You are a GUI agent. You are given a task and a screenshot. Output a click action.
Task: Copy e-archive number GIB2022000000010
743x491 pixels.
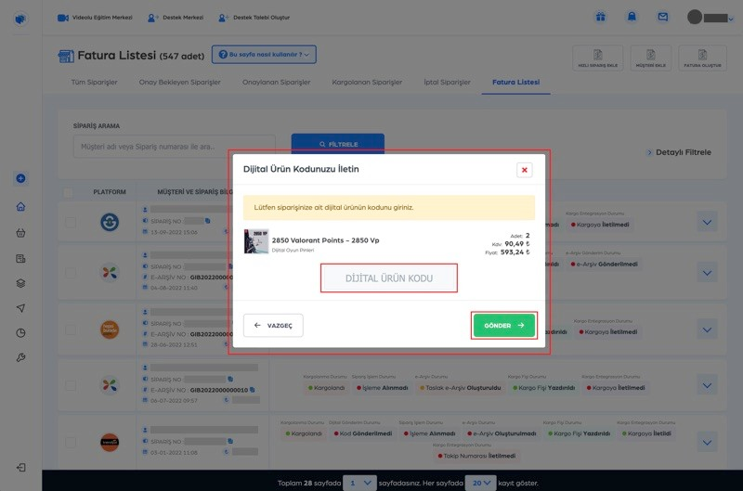pyautogui.click(x=252, y=390)
